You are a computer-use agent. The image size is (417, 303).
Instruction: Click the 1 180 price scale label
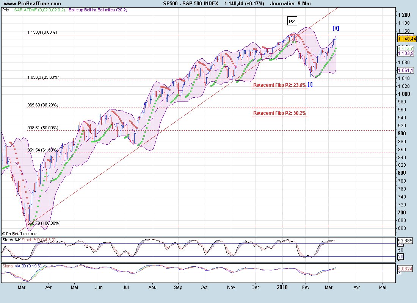coord(404,23)
